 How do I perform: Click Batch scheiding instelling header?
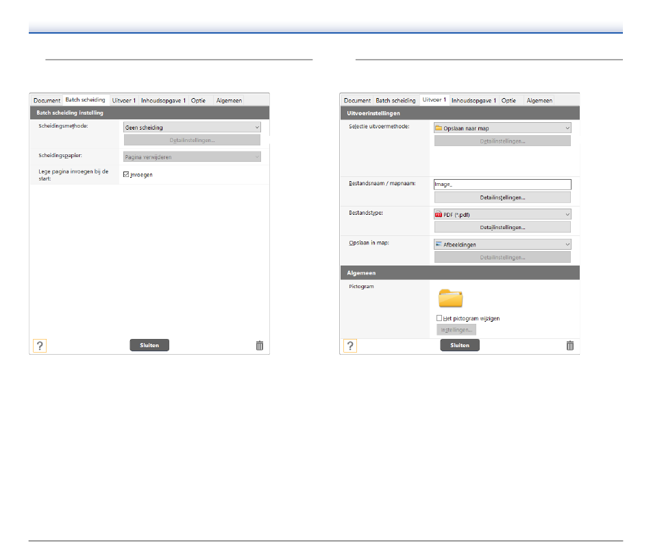[x=150, y=113]
